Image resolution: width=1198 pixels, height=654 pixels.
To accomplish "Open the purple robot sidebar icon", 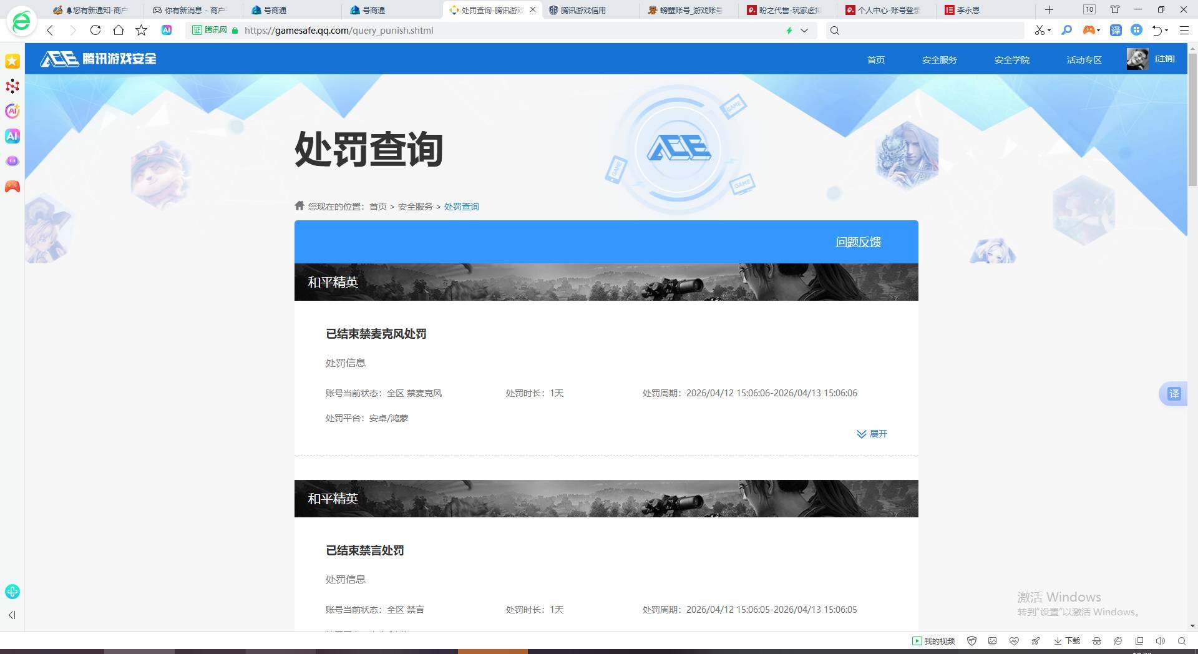I will (x=12, y=161).
